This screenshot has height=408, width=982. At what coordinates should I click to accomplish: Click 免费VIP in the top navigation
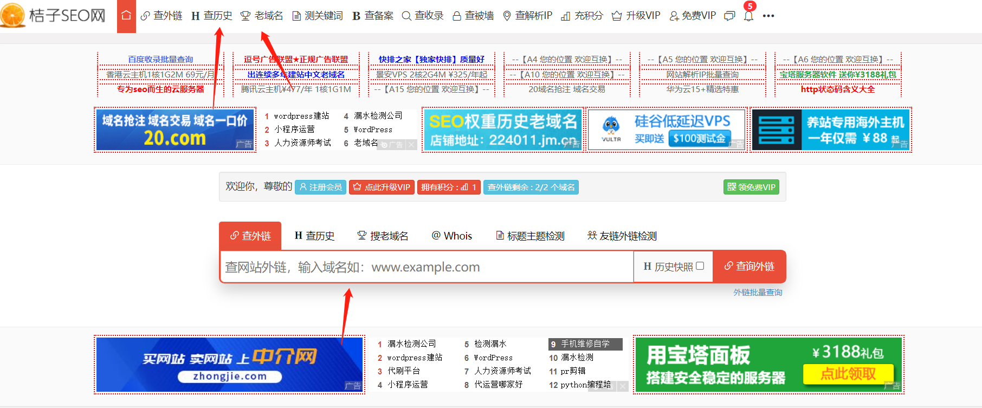coord(693,16)
